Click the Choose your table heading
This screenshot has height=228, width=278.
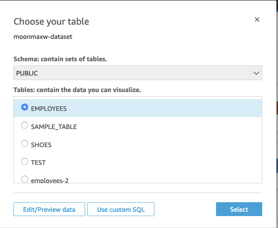point(51,22)
